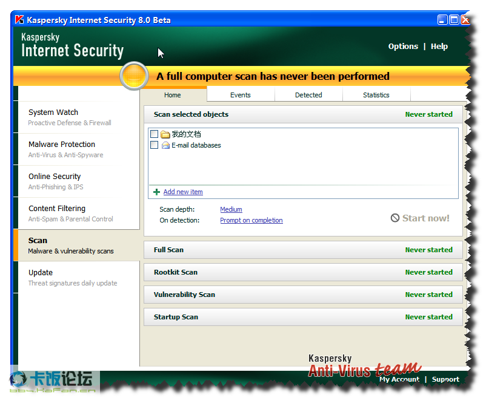Select the E-mail databases list entry
486x401 pixels.
pyautogui.click(x=196, y=145)
